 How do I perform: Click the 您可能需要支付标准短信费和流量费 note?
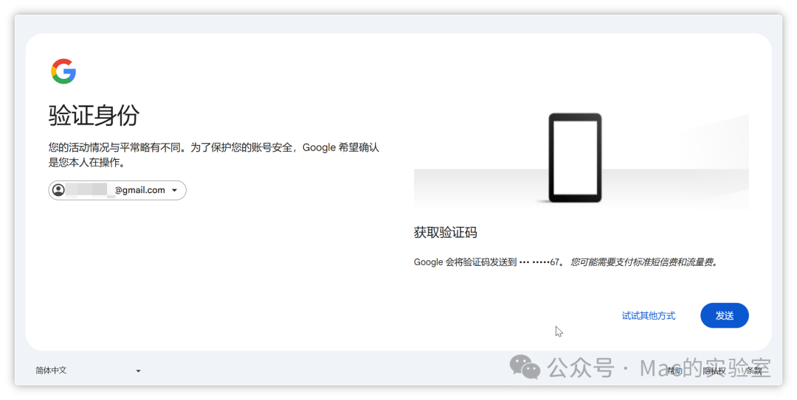[644, 262]
